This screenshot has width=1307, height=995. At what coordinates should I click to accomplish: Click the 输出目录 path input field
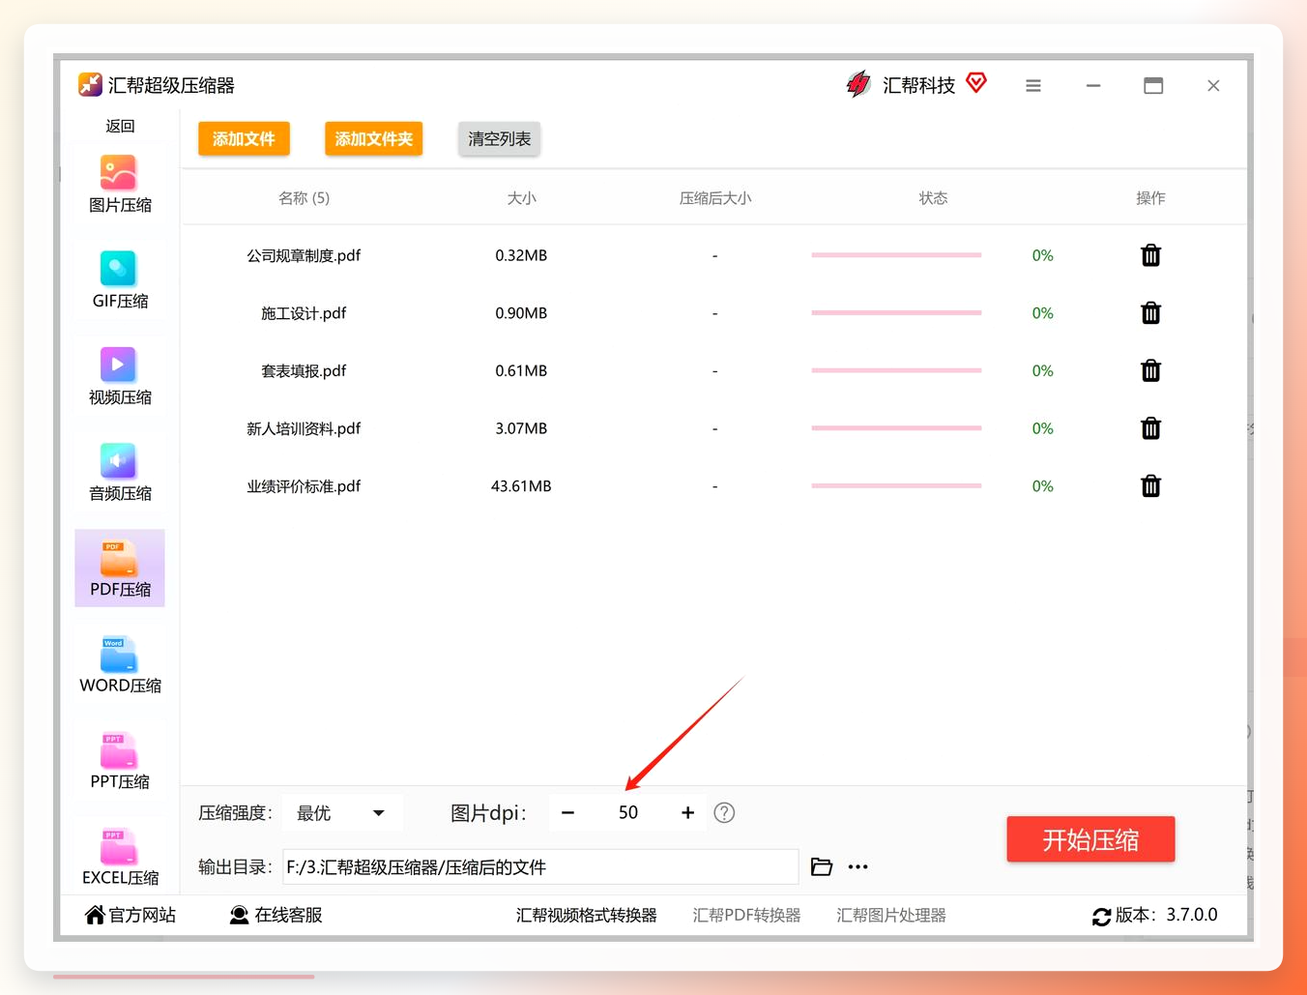[x=540, y=866]
